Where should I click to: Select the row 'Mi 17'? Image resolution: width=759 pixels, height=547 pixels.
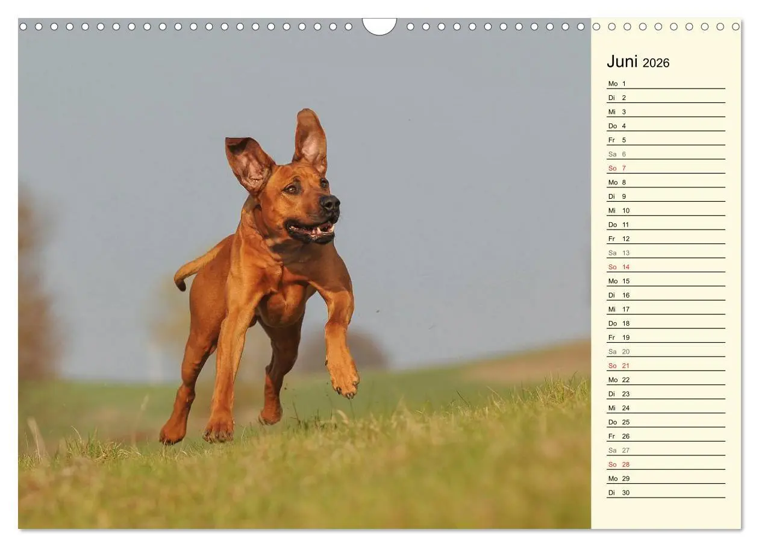(666, 308)
